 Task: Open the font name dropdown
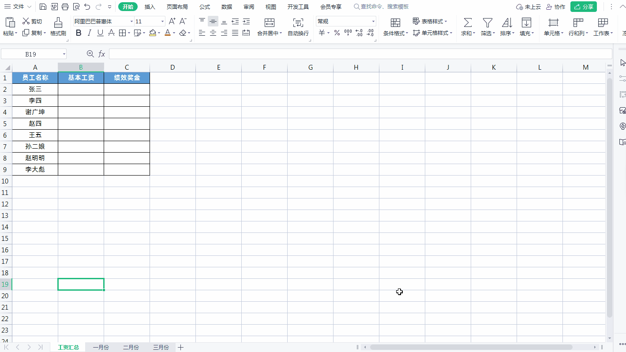(x=131, y=22)
